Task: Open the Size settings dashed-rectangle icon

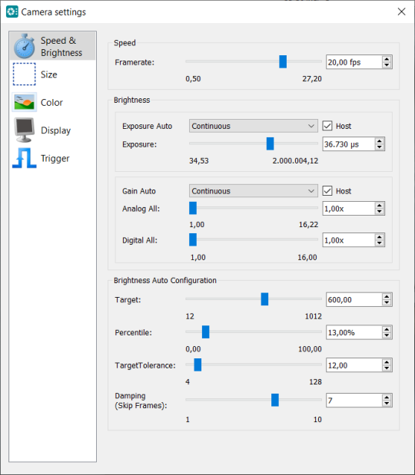Action: pyautogui.click(x=25, y=74)
